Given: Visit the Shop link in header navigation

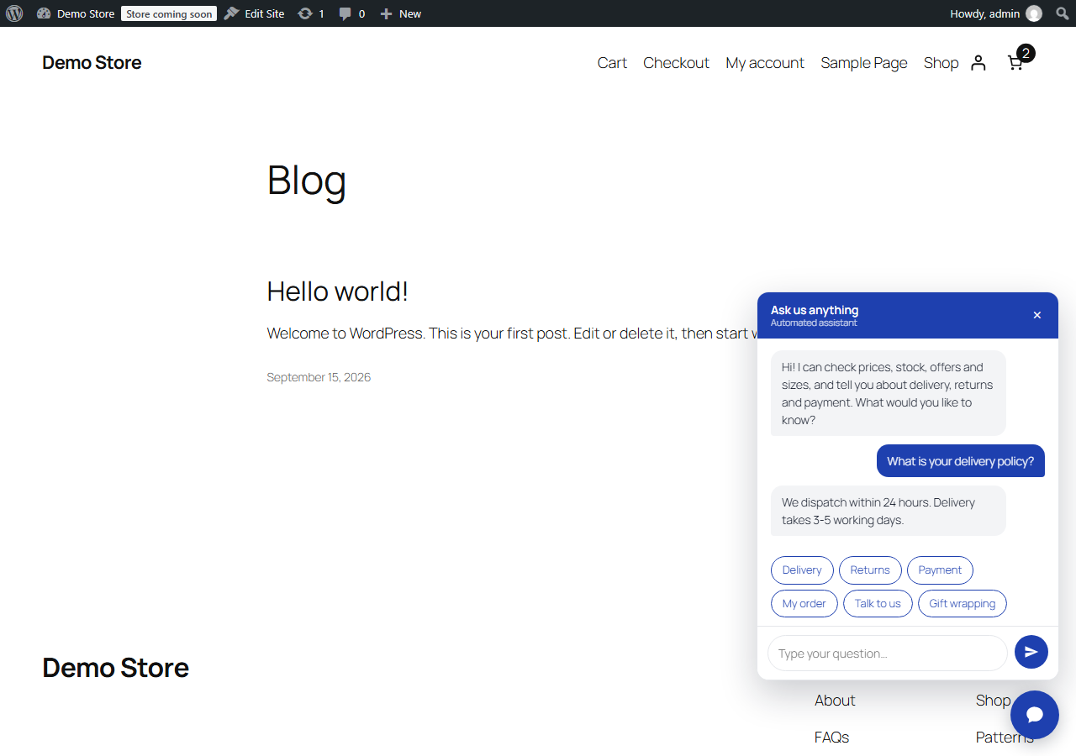Looking at the screenshot, I should tap(941, 63).
